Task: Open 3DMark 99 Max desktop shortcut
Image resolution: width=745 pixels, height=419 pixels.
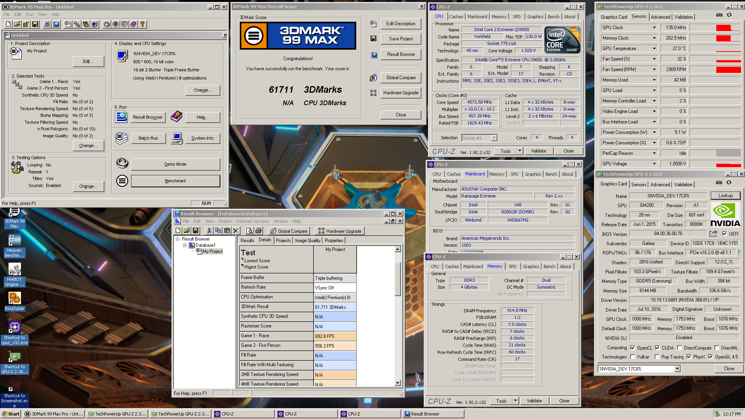Action: pyautogui.click(x=14, y=218)
